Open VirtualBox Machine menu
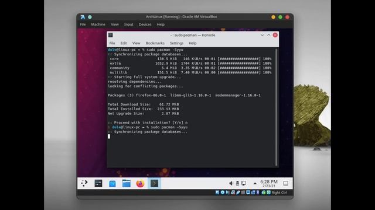Screen dimensions: 375x210 click(x=98, y=24)
